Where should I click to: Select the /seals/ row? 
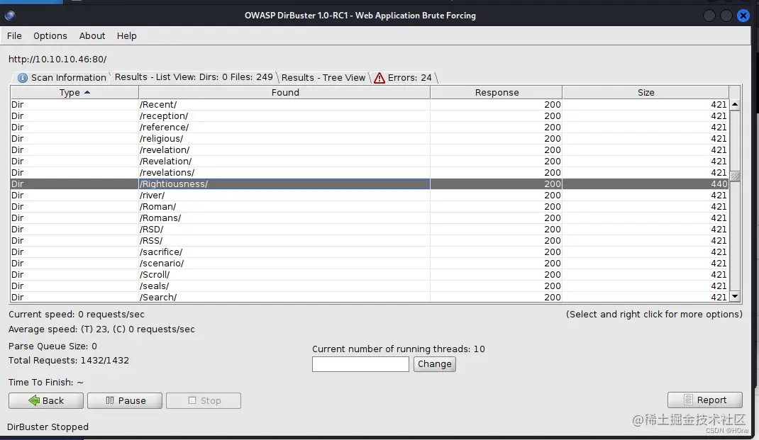[x=370, y=286]
